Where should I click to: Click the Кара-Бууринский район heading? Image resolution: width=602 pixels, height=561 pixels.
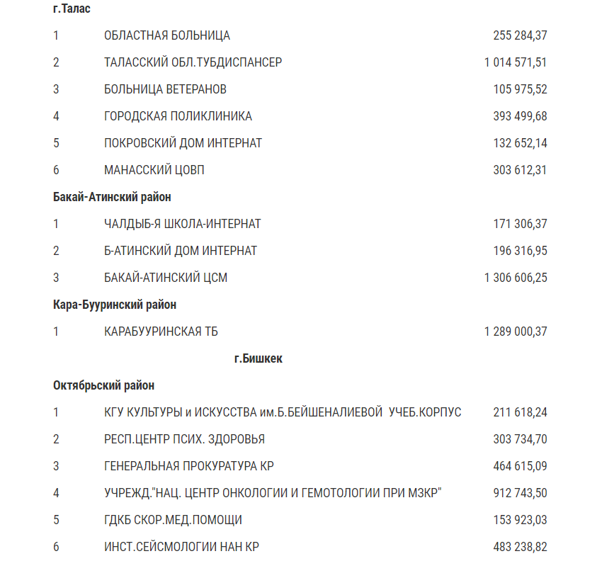[115, 305]
